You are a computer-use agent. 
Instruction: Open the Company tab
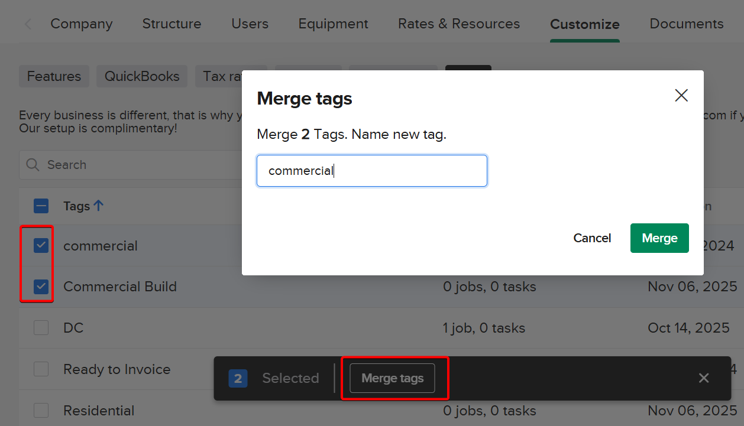click(81, 24)
